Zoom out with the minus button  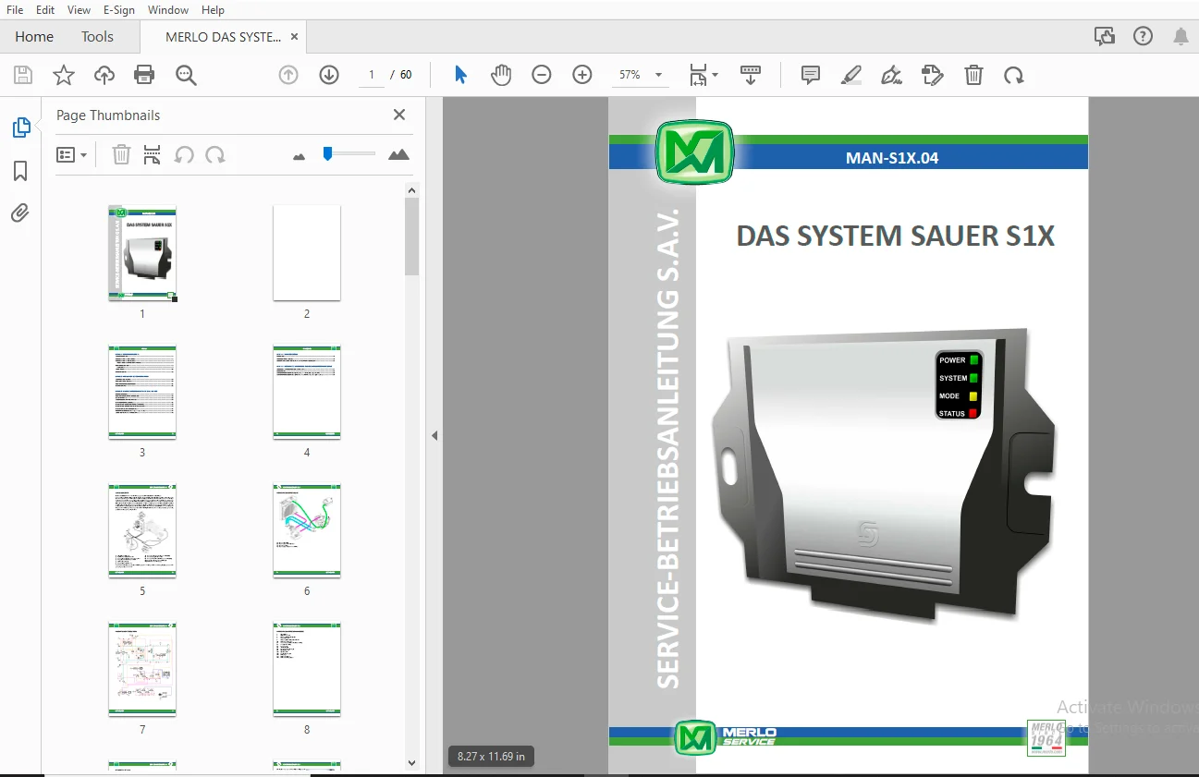[542, 76]
